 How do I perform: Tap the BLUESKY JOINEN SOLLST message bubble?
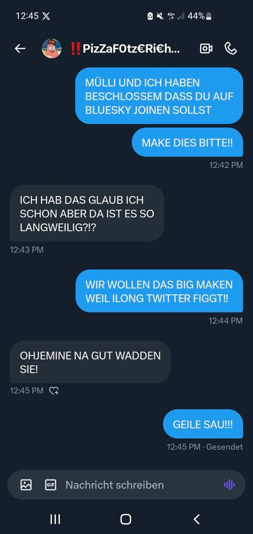click(x=159, y=96)
